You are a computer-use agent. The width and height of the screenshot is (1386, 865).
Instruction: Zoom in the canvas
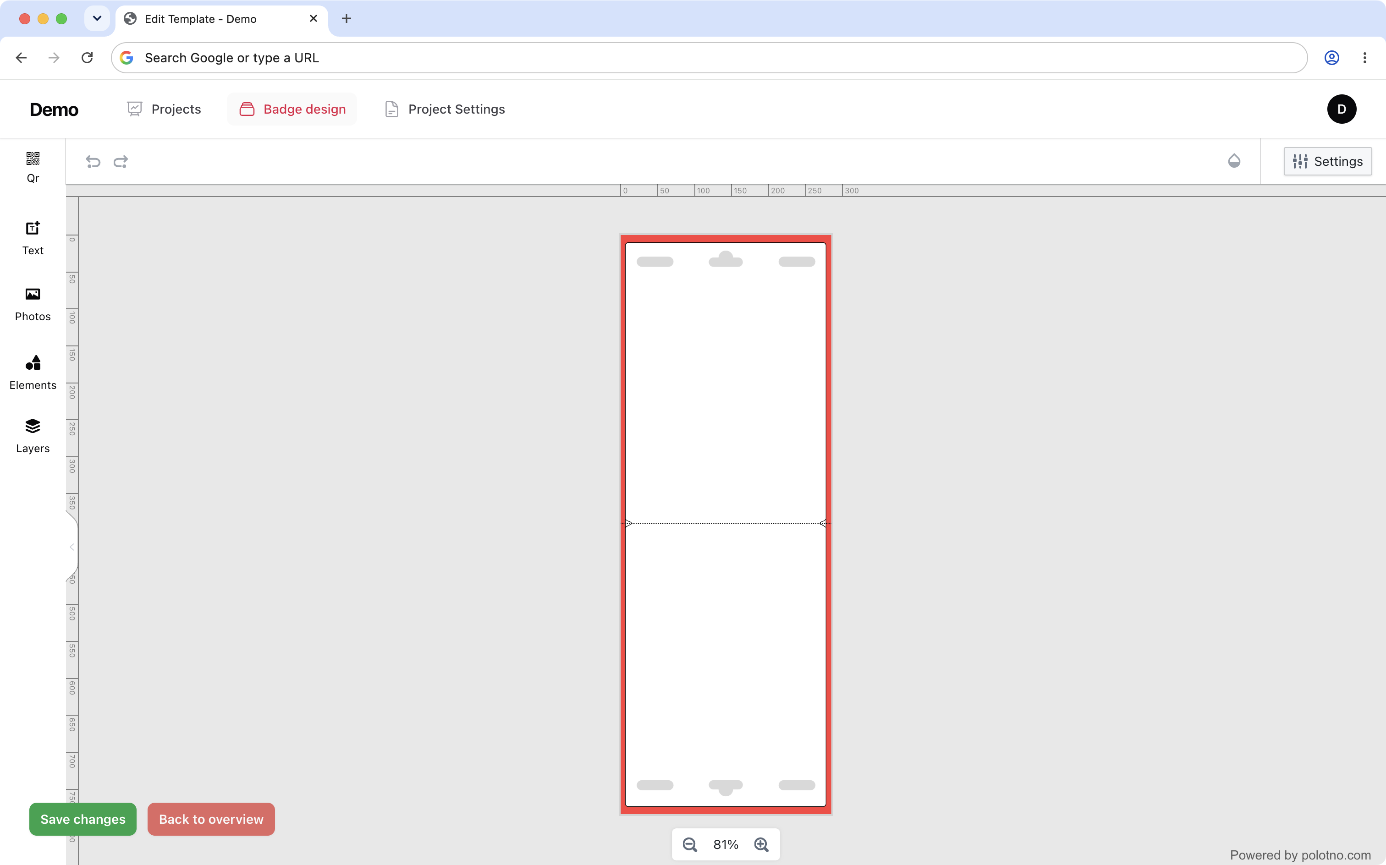coord(762,844)
